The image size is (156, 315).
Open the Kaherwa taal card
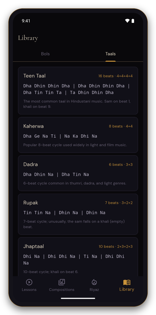tap(78, 135)
